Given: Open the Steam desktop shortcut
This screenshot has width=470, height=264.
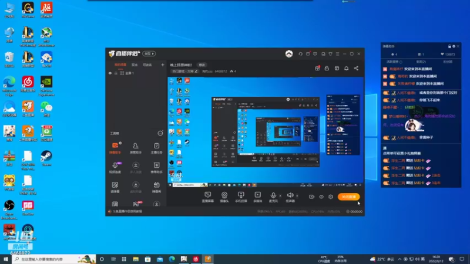Looking at the screenshot, I should pos(46,158).
